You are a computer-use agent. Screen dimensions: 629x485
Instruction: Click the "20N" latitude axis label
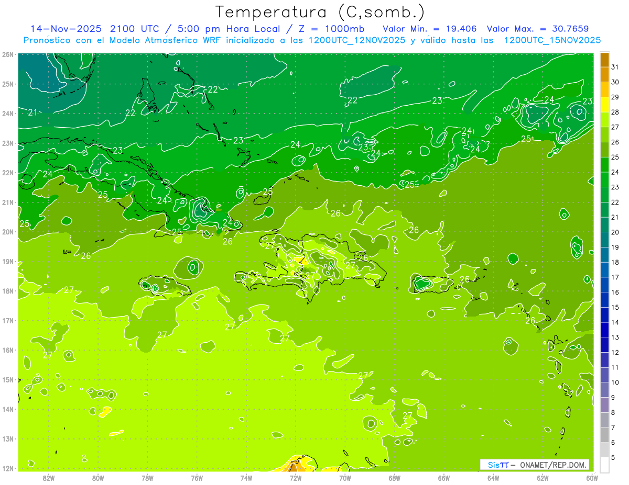[8, 232]
